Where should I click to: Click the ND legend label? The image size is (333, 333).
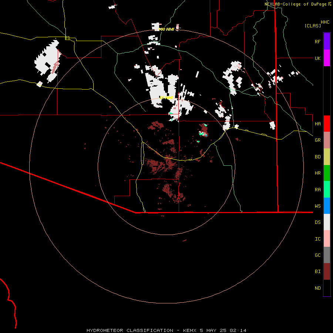click(x=317, y=288)
